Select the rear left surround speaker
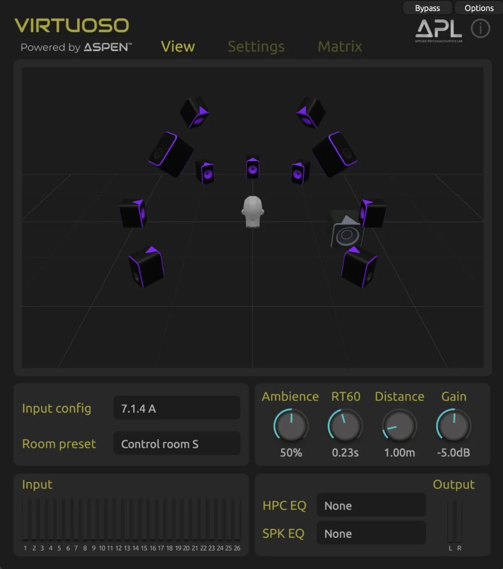503x569 pixels. (x=146, y=267)
